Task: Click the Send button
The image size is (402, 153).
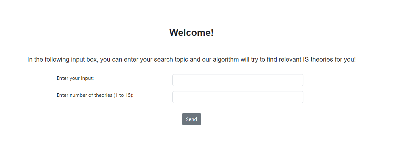Action: (x=191, y=119)
